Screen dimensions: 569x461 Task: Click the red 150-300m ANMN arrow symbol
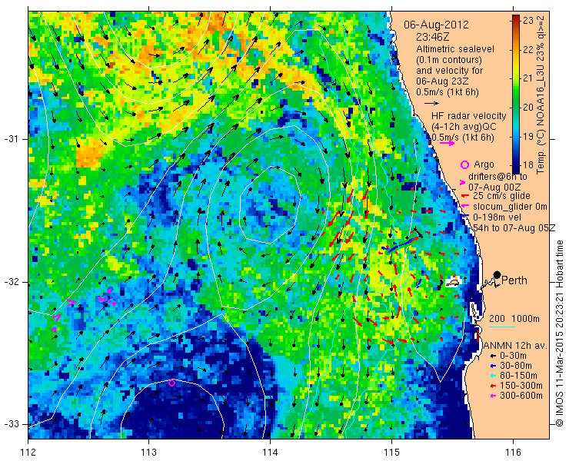[493, 386]
